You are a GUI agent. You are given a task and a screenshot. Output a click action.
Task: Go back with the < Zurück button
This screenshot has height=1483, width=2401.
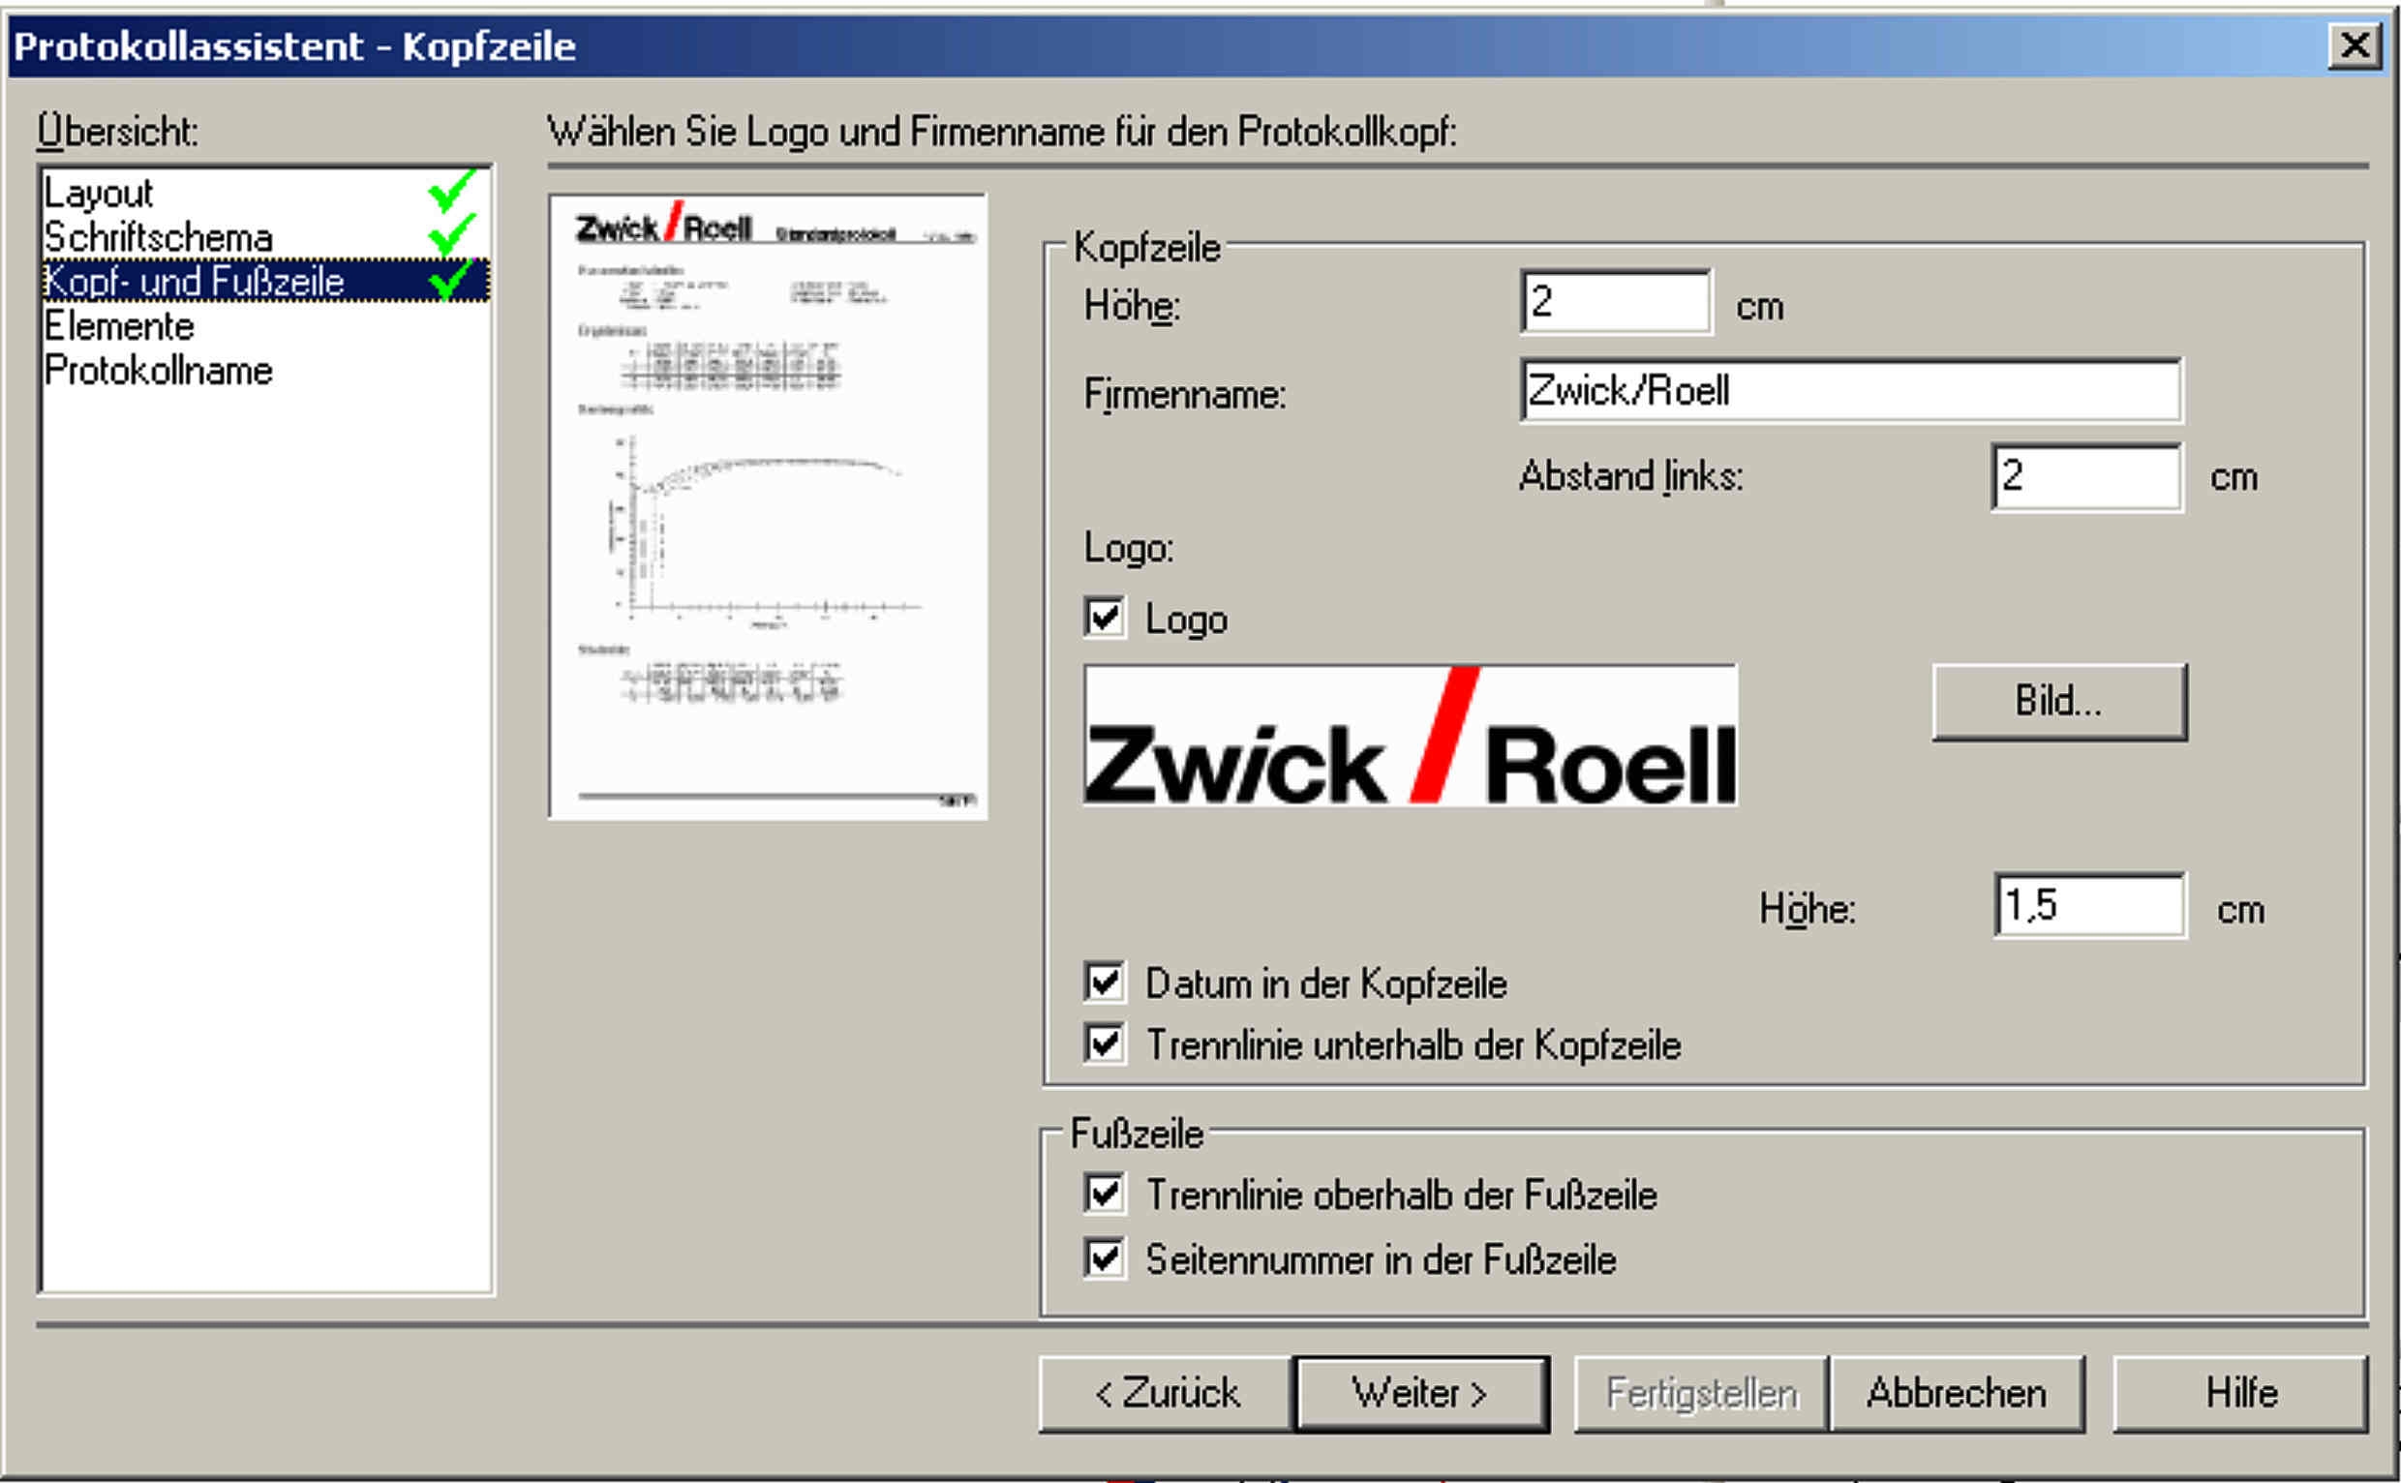pyautogui.click(x=1166, y=1393)
